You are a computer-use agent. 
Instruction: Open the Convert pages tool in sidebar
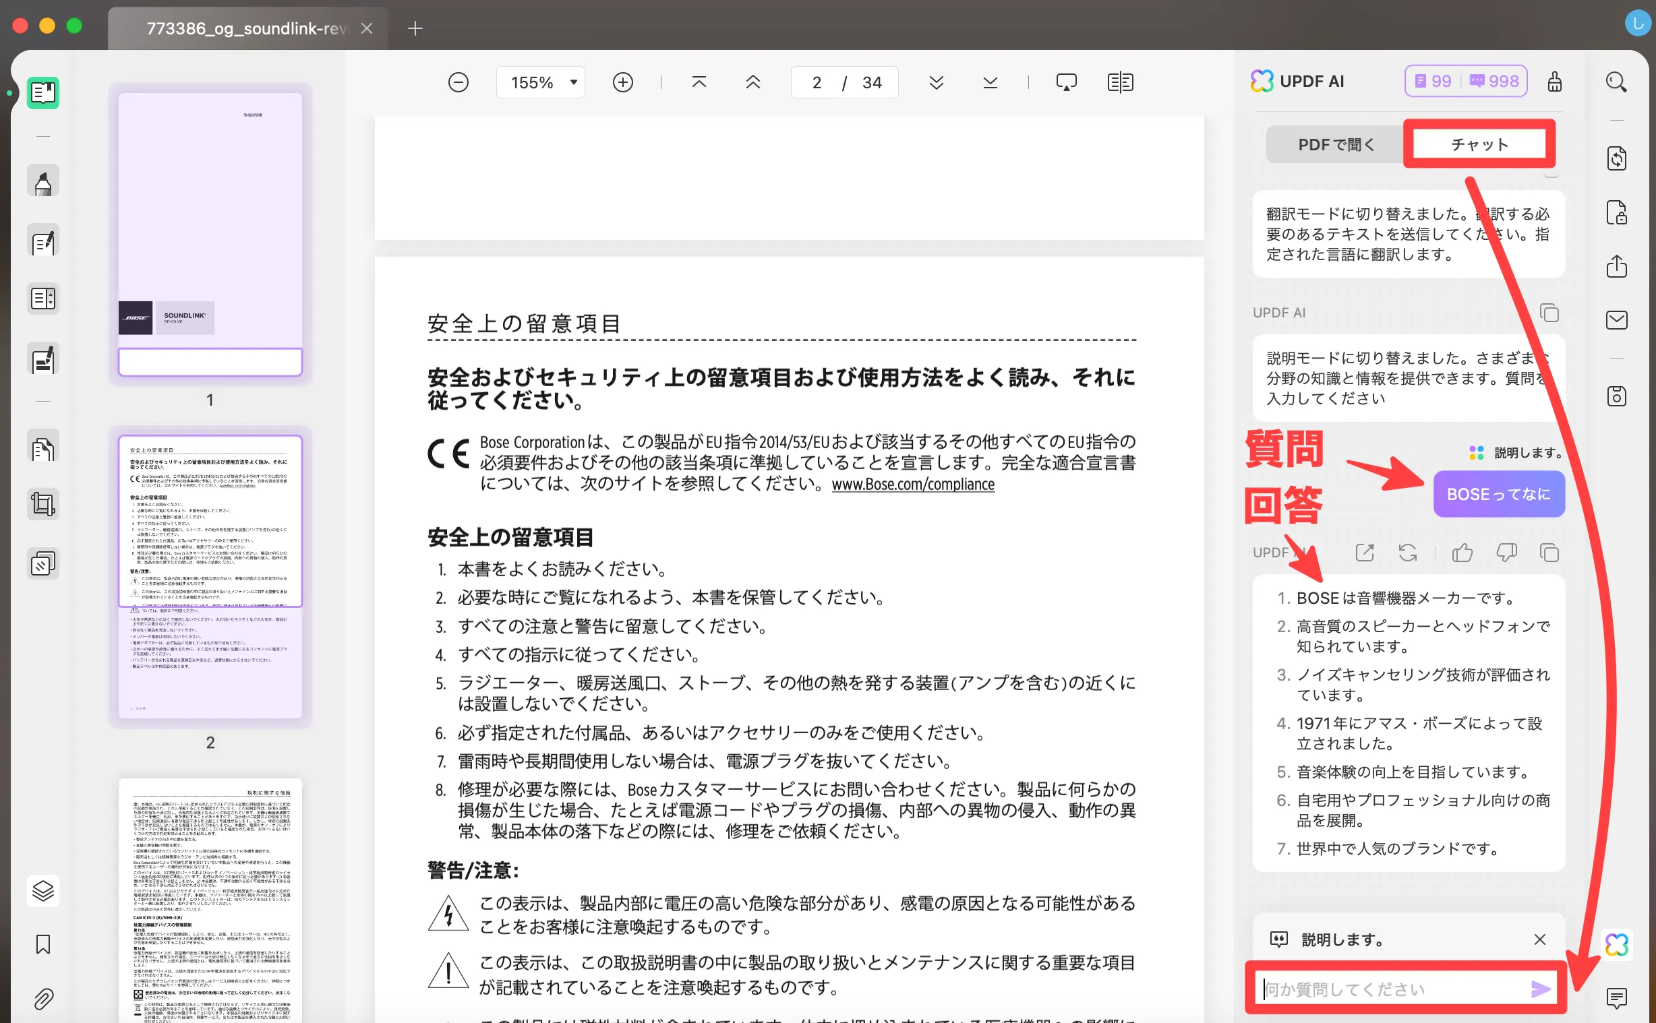tap(42, 447)
